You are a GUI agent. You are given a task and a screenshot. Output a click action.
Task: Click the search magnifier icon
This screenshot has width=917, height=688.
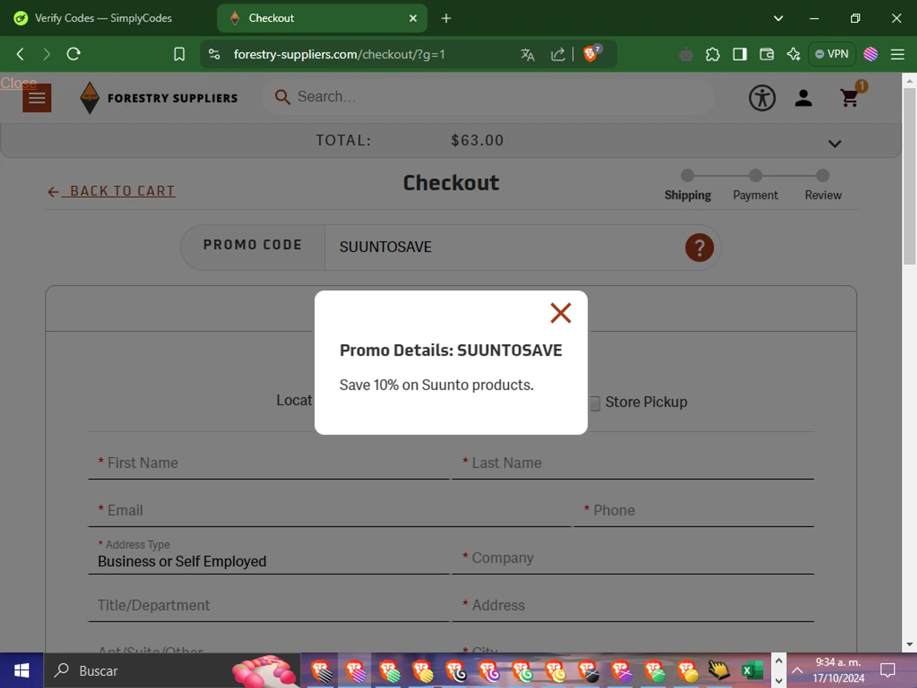point(282,97)
